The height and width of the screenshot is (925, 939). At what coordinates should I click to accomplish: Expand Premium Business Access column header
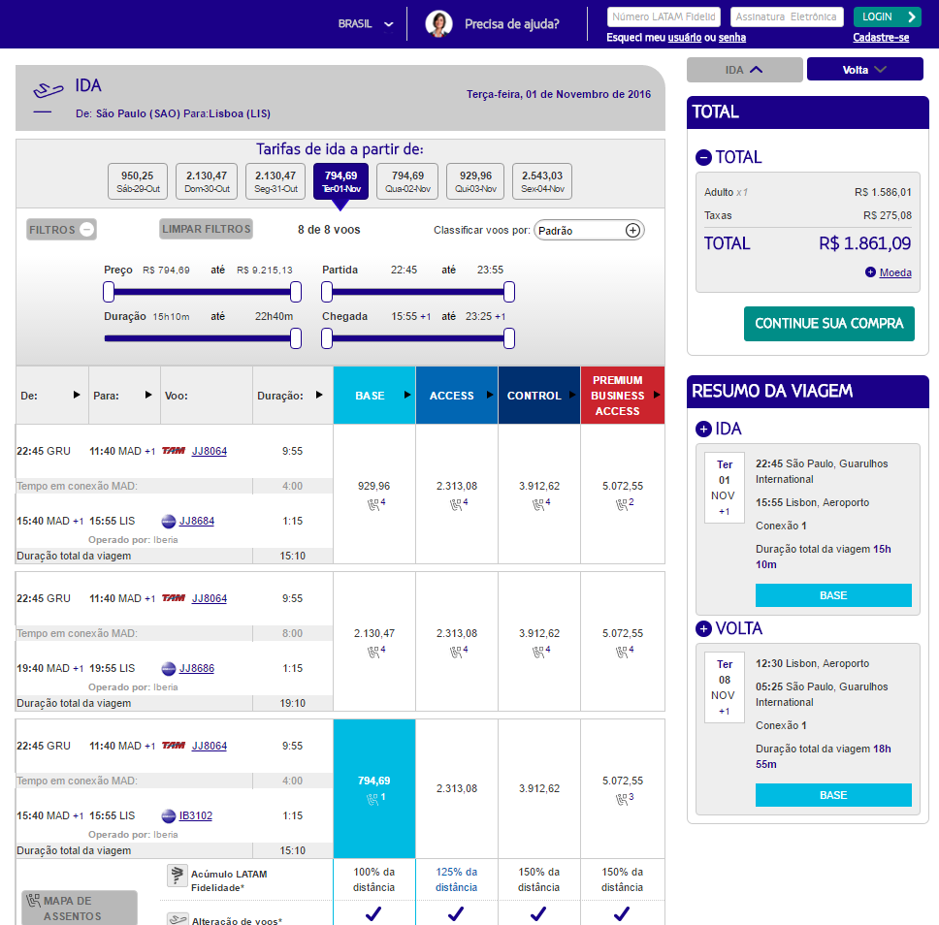coord(623,396)
